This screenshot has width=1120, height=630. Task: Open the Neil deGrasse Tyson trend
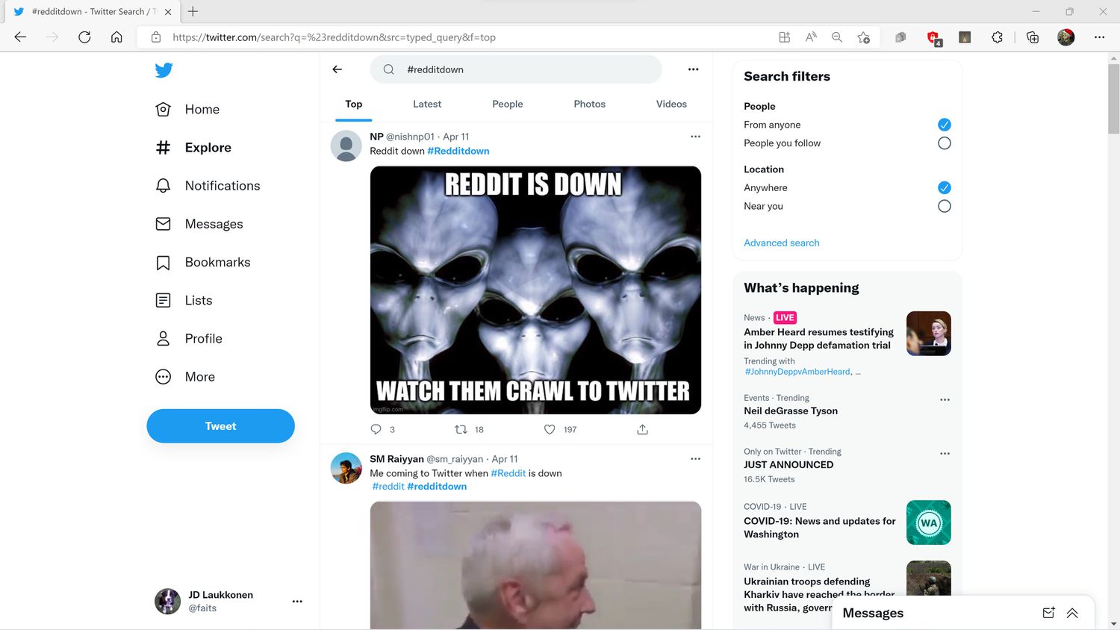click(791, 411)
